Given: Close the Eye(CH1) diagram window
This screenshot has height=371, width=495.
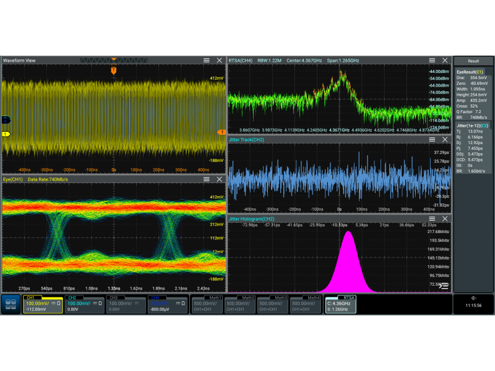Looking at the screenshot, I should coord(219,179).
